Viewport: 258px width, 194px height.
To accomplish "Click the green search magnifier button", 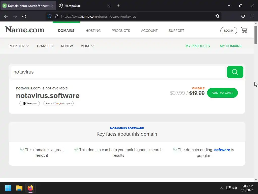I will [235, 72].
